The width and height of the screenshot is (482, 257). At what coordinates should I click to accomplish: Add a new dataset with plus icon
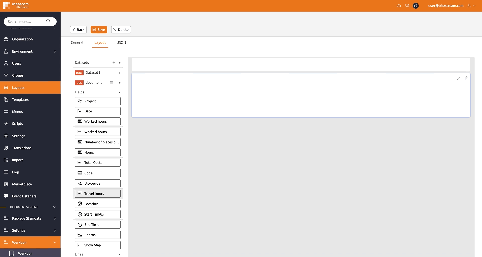coord(114,63)
